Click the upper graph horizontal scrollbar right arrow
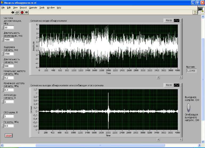Image resolution: width=205 pixels, height=148 pixels. pyautogui.click(x=181, y=77)
